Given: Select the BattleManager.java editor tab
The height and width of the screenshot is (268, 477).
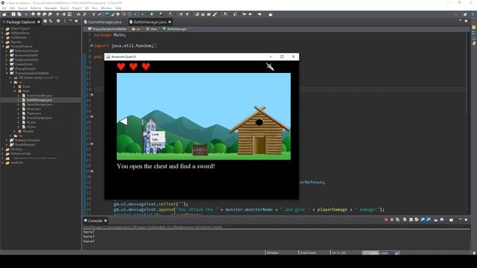Looking at the screenshot, I should coord(150,22).
